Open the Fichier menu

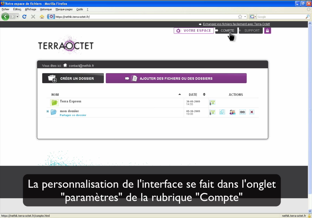click(6, 9)
